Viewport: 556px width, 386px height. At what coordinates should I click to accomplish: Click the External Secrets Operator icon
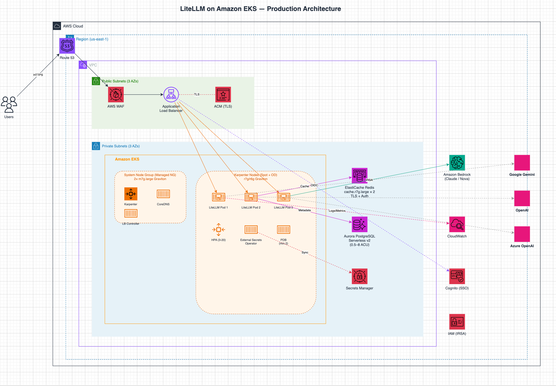251,229
